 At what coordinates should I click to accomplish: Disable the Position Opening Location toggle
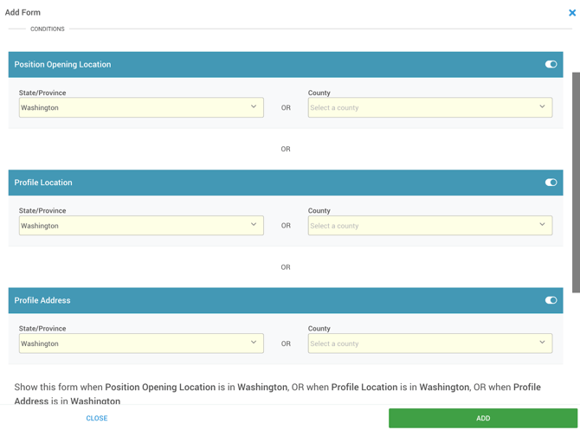pyautogui.click(x=551, y=64)
